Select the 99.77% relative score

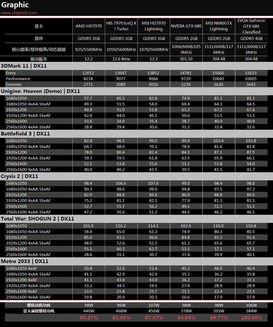tap(219, 318)
